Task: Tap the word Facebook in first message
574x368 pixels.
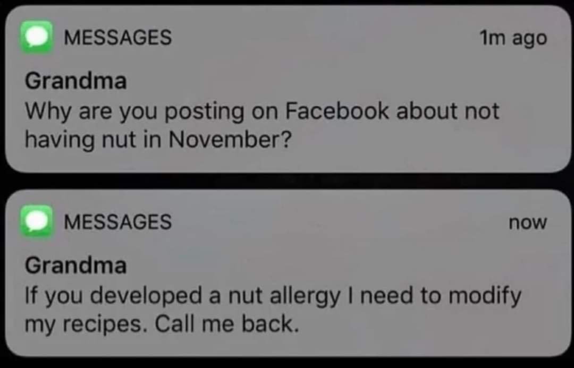Action: pyautogui.click(x=337, y=110)
